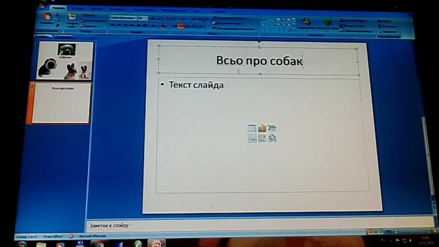Toggle underline formatting in the Font group
The image size is (439, 247).
126,25
